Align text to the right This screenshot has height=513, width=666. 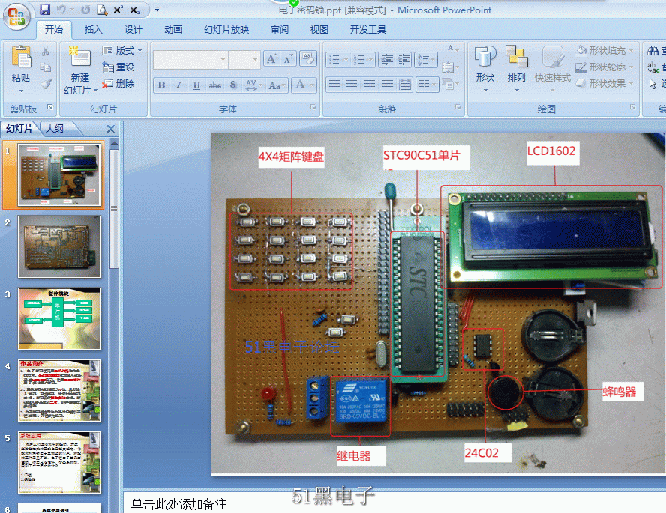point(370,85)
